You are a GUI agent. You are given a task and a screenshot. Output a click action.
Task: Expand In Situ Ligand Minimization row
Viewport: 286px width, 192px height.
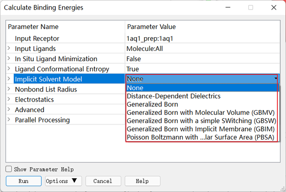[9, 59]
